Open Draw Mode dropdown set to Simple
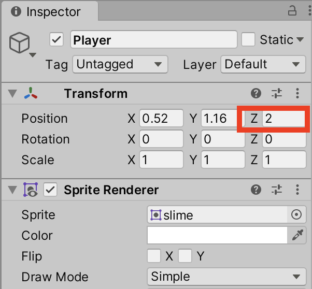This screenshot has width=312, height=289. (226, 277)
